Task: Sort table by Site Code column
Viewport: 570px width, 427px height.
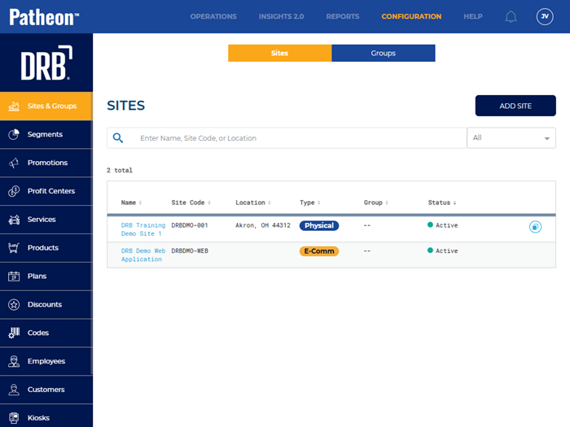Action: (x=191, y=203)
